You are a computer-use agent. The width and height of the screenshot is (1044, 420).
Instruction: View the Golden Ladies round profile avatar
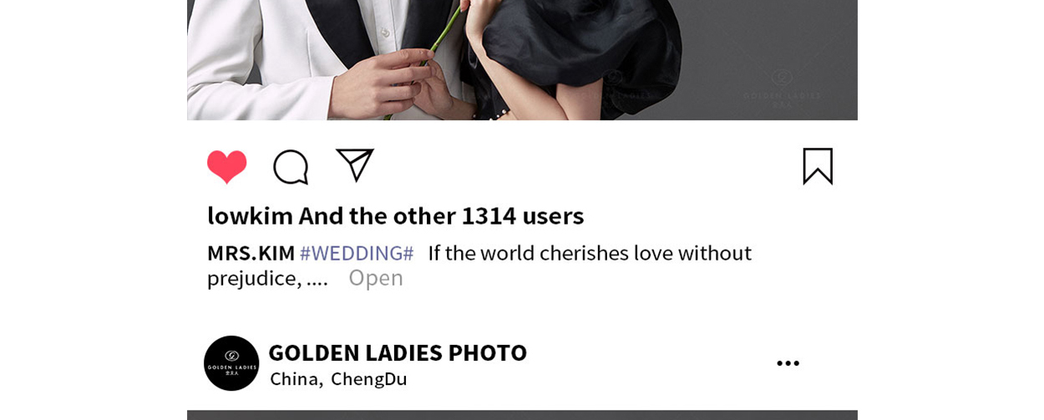point(231,363)
